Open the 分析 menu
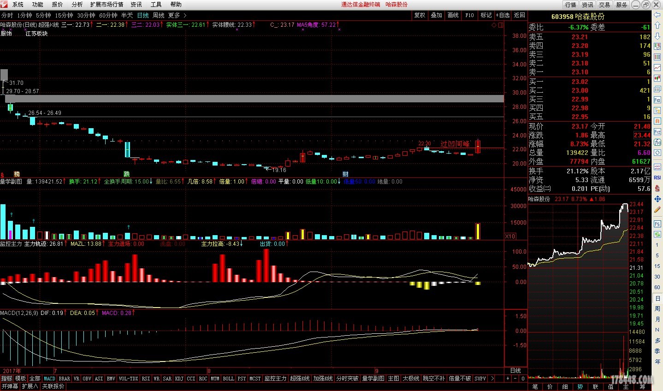This screenshot has height=391, width=663. coord(77,4)
